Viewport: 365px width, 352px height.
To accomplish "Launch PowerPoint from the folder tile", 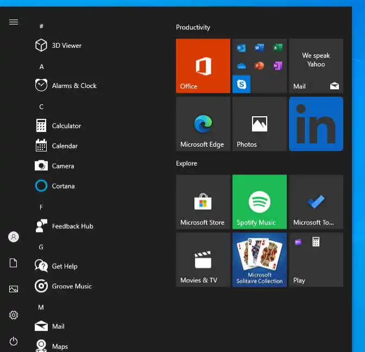I will click(x=259, y=66).
